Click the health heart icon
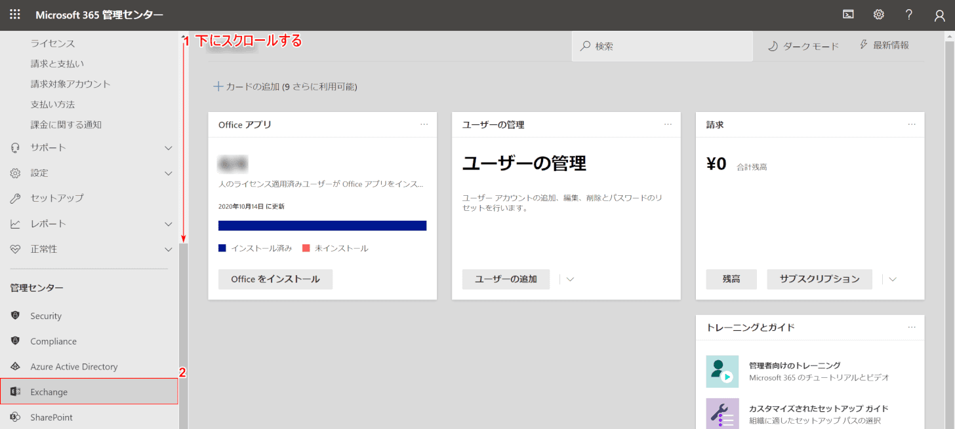This screenshot has height=429, width=955. click(16, 249)
